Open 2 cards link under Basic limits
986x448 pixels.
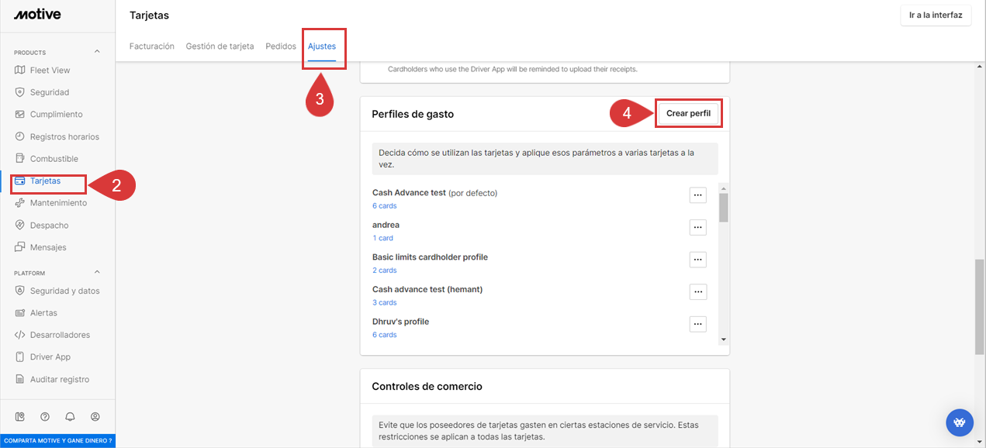[385, 271]
